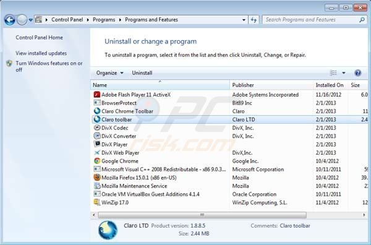Screen dimensions: 371x245
Task: Click the Control Panel address bar icon
Action: [38, 20]
